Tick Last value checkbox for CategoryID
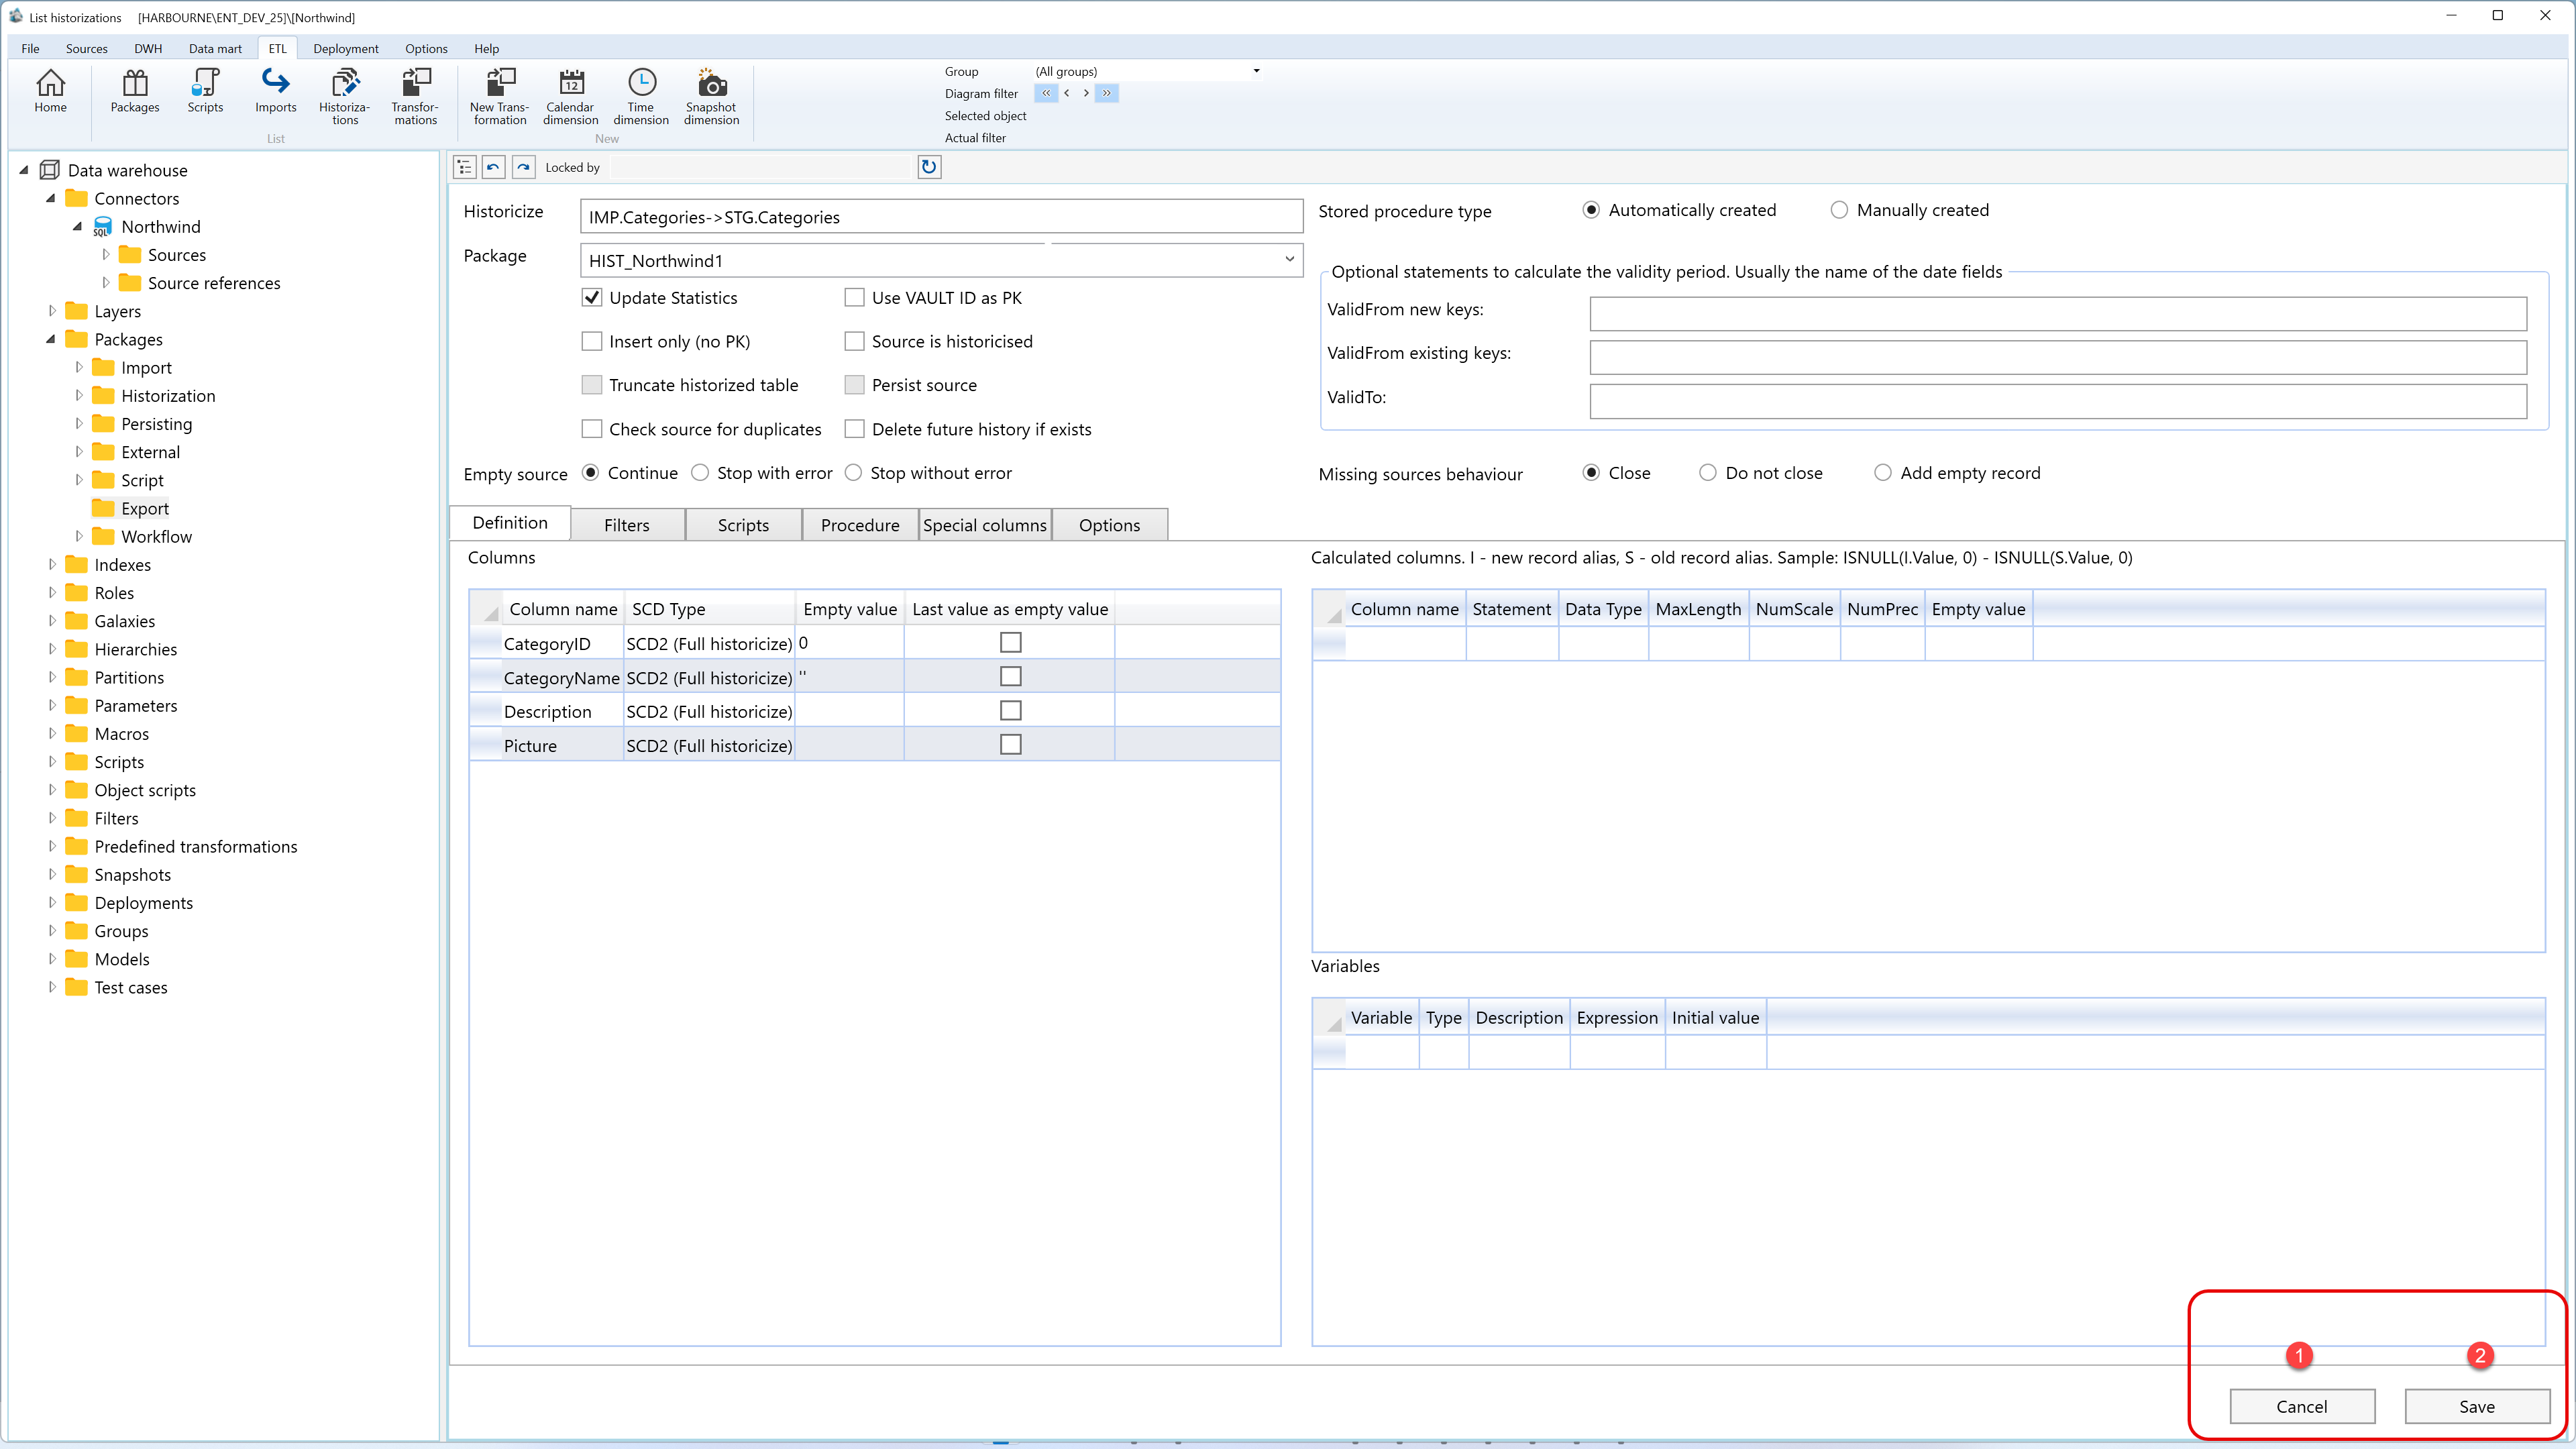Screen dimensions: 2576x1449 (x=1011, y=643)
